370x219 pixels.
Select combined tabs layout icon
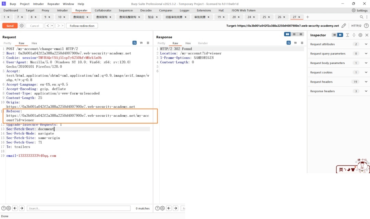point(301,34)
